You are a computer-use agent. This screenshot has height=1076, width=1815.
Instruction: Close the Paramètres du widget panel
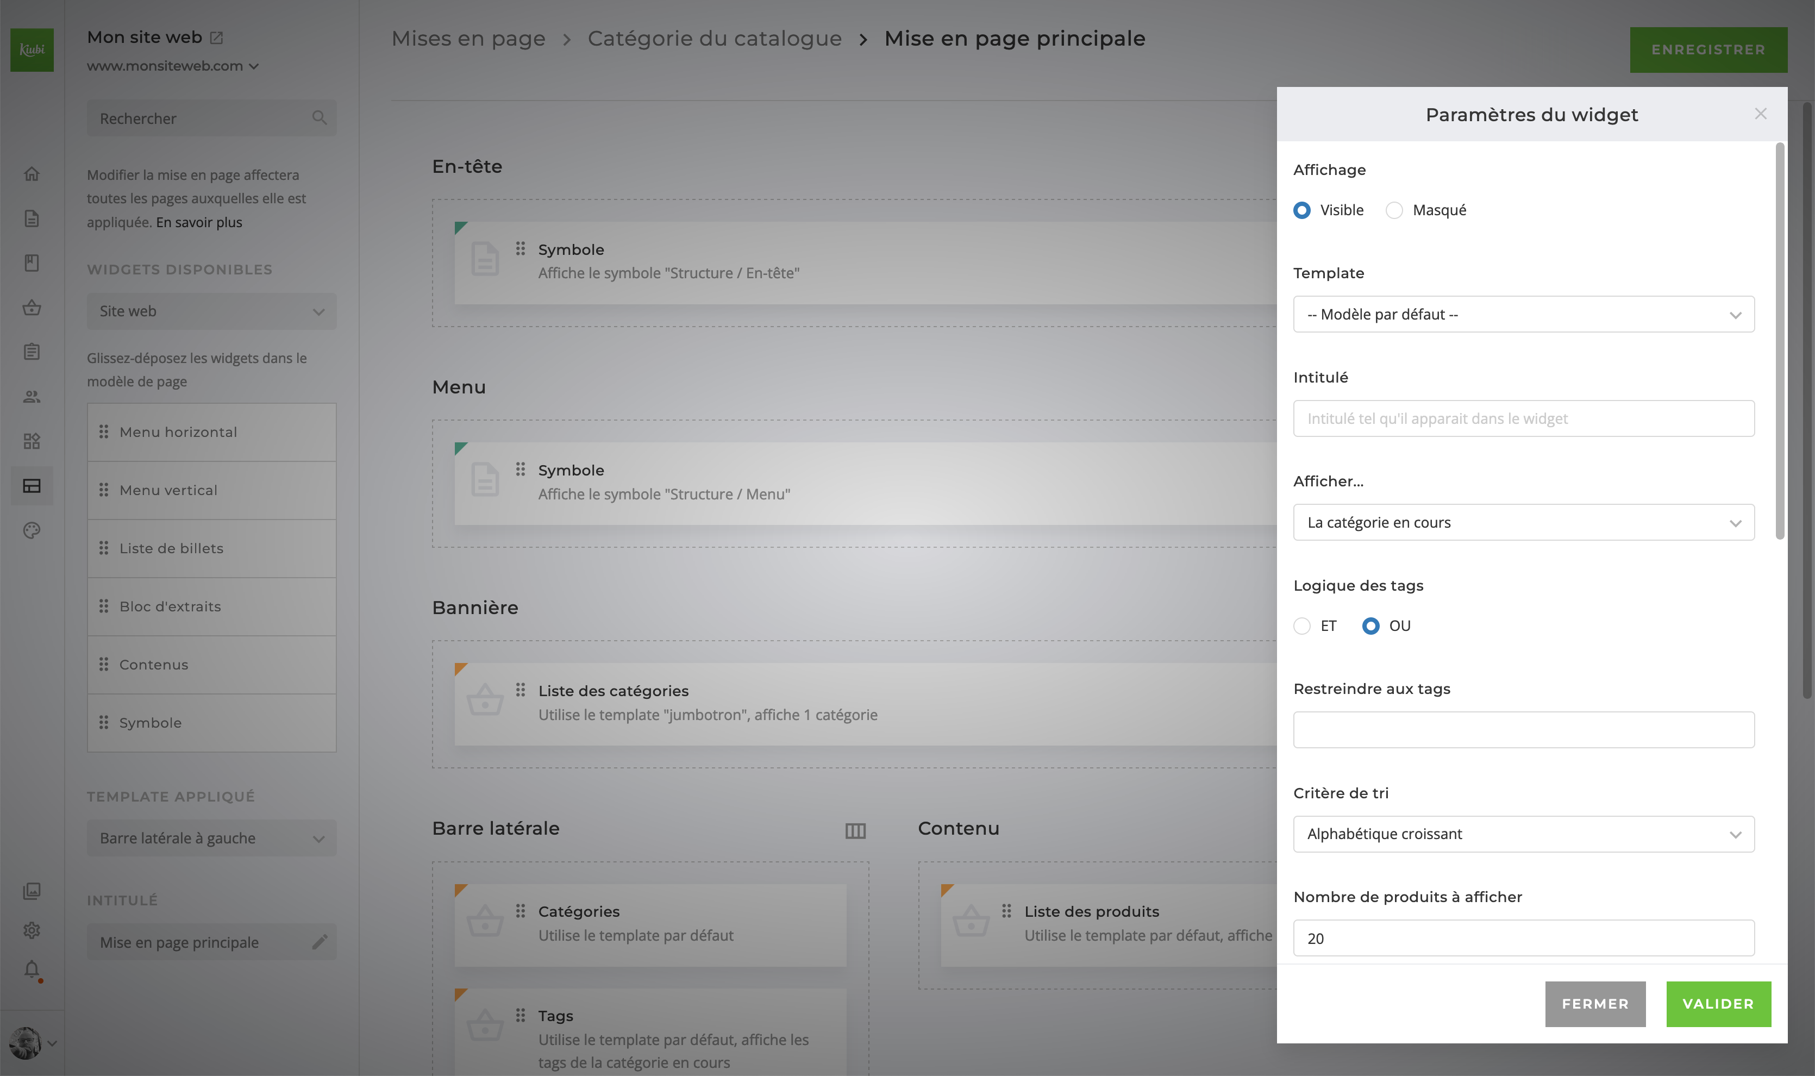(x=1761, y=114)
